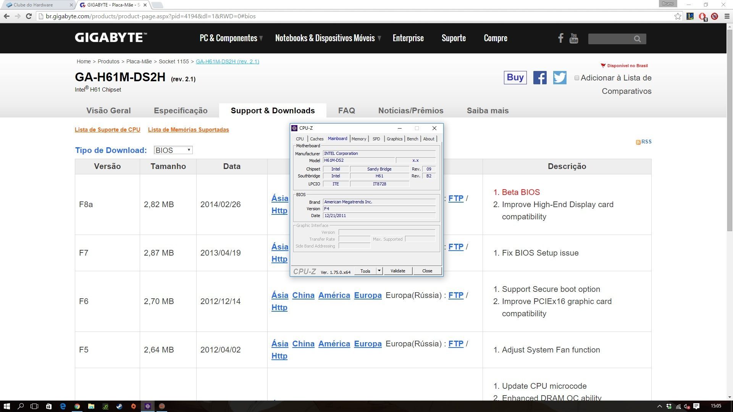Launch Windows Store from the taskbar

pos(49,406)
